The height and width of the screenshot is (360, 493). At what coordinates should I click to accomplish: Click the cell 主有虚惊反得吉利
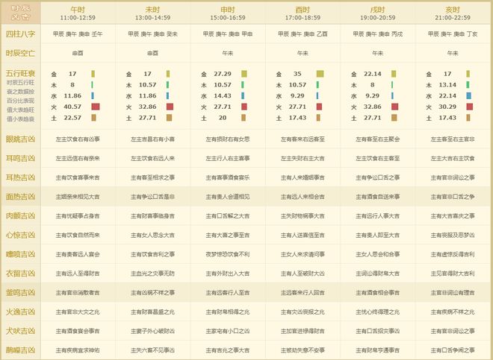(453, 254)
